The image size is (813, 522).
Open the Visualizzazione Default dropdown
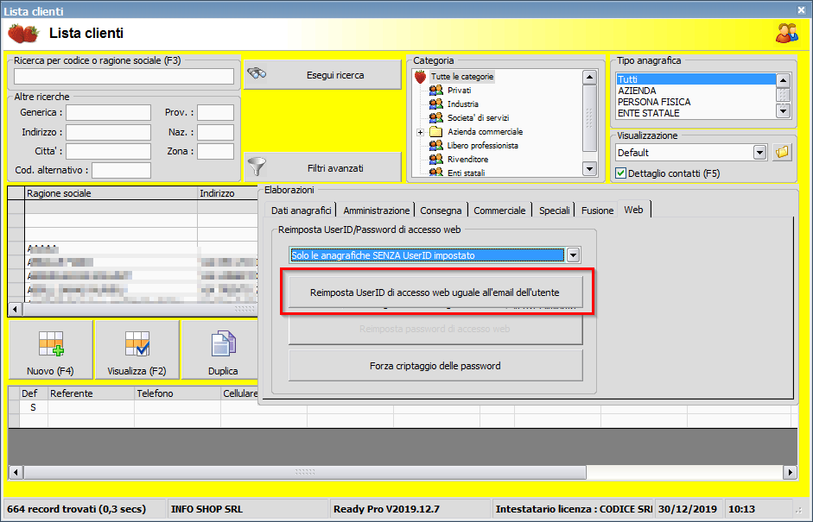click(x=759, y=153)
